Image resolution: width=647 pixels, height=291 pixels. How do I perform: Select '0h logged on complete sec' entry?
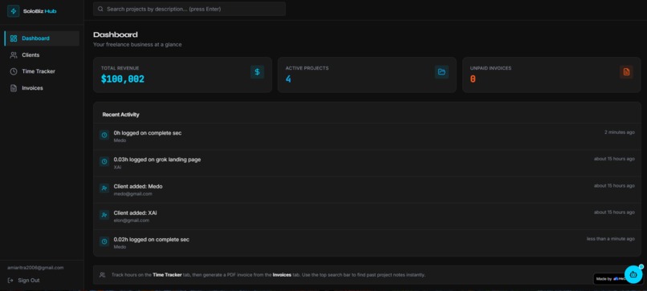pos(367,136)
